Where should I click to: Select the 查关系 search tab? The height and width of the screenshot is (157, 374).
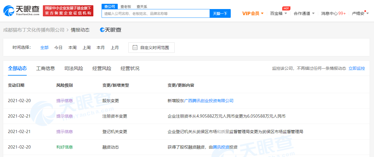[x=142, y=6]
